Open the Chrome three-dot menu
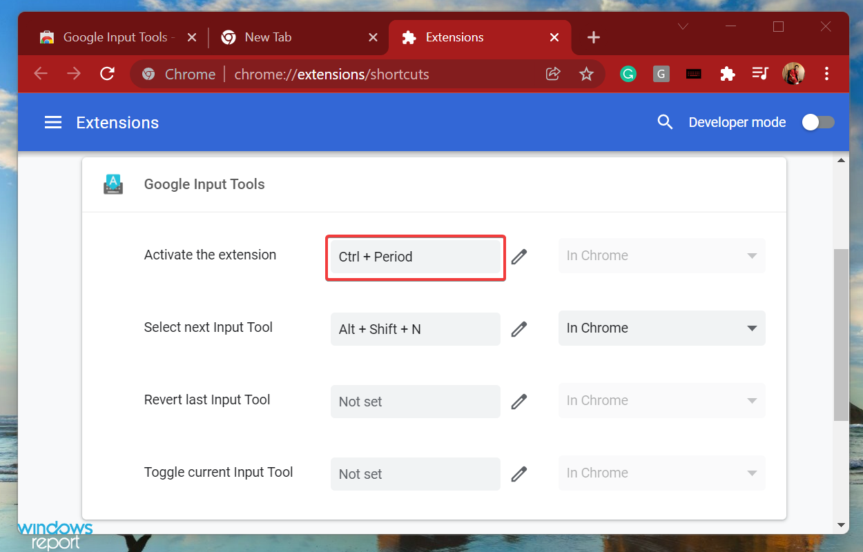 pyautogui.click(x=827, y=74)
